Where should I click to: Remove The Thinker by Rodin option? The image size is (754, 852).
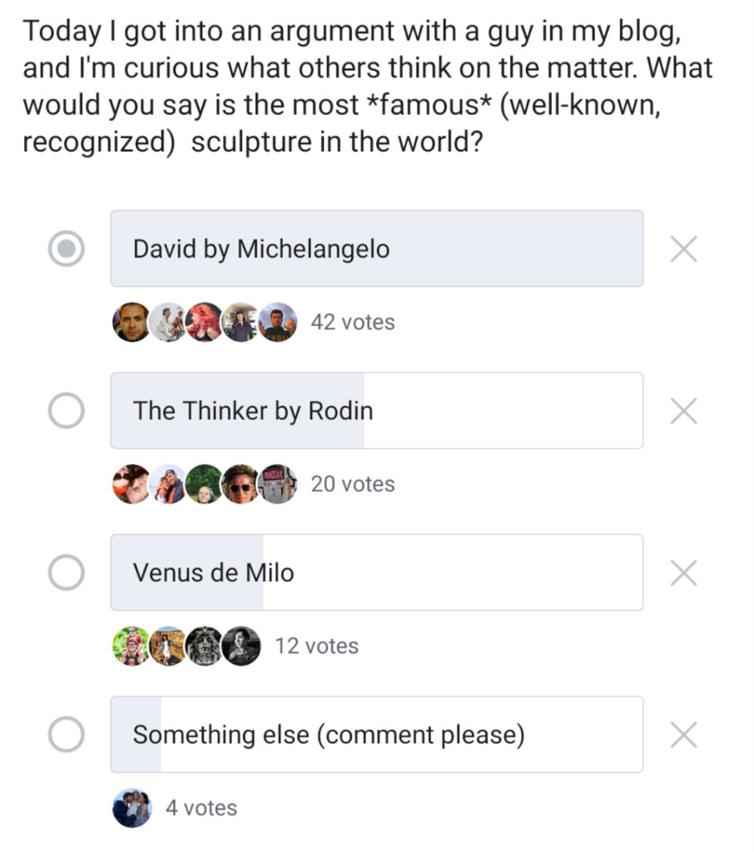683,410
